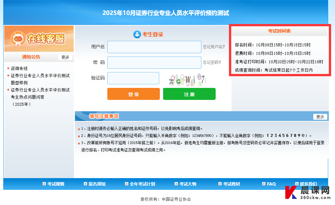Viewport: 335px width, 205px height.
Task: Expand 通知公告 with the 更多 button
Action: tap(65, 57)
